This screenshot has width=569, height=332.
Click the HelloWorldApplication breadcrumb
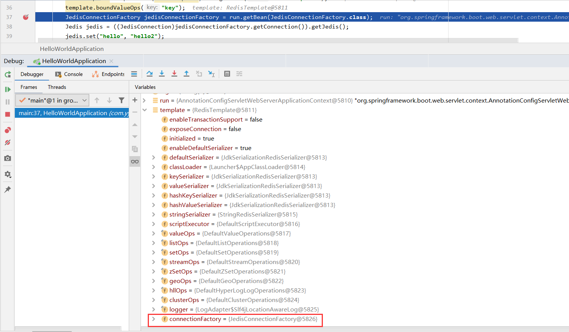(72, 49)
